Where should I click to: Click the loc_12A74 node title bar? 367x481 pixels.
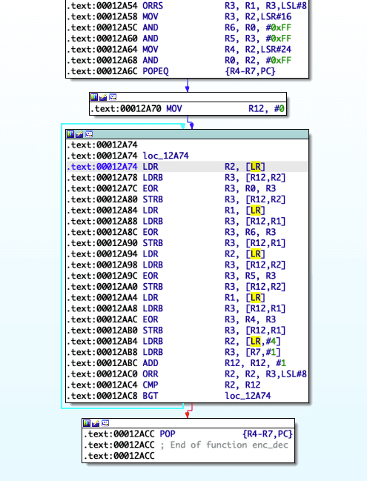[187, 134]
